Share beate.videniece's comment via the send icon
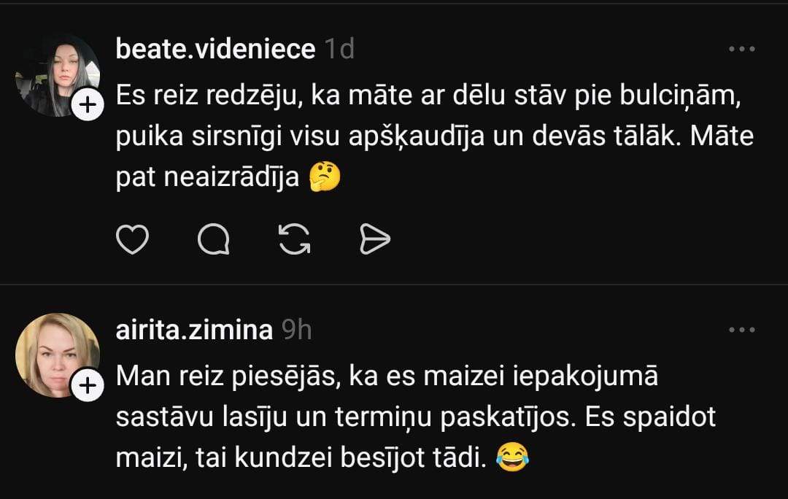 point(375,239)
